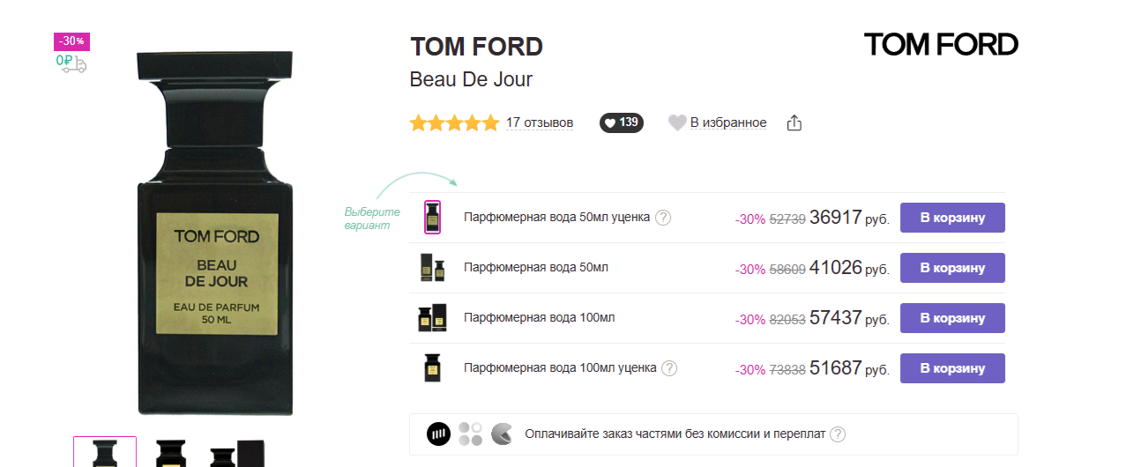
Task: Select the Парфюмерная вода 100мл boxed variant
Action: pos(432,318)
